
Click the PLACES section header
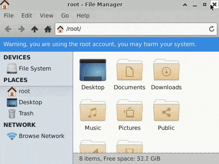[15, 80]
